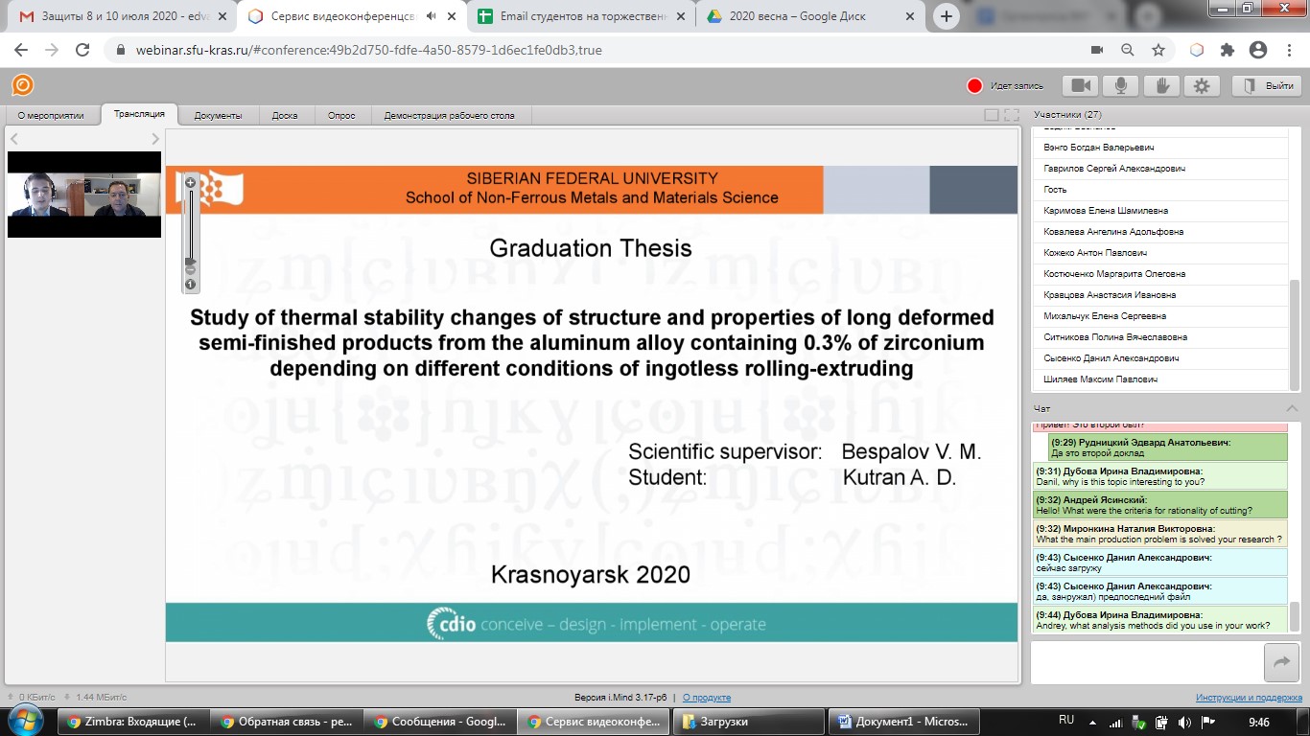Image resolution: width=1310 pixels, height=736 pixels.
Task: Select participant Ситникова Полина Вячеславовна
Action: coord(1159,337)
